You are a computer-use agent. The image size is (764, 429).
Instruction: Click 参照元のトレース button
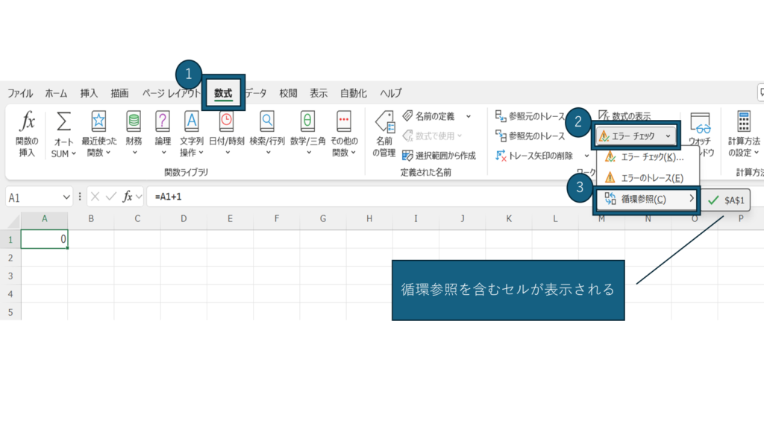[x=530, y=116]
